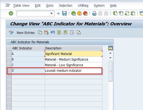Viewport: 143px width, 110px height.
Task: Select the row selector for indicator D
Action: (9, 70)
